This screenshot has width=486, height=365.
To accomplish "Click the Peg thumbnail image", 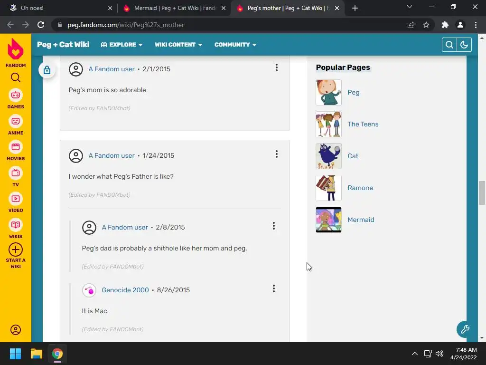I will coord(328,93).
